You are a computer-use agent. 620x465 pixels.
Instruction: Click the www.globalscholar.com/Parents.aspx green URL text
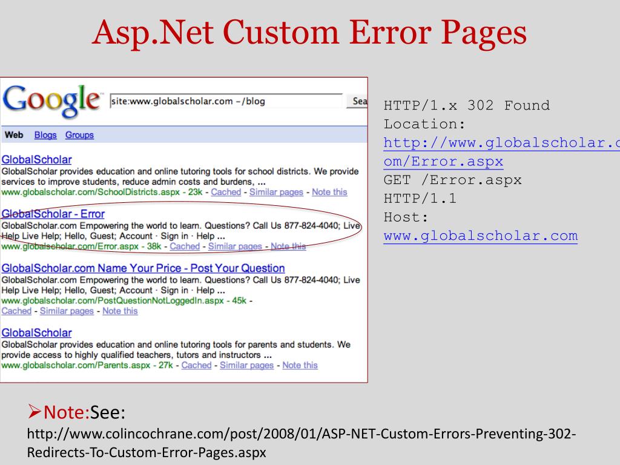(76, 365)
